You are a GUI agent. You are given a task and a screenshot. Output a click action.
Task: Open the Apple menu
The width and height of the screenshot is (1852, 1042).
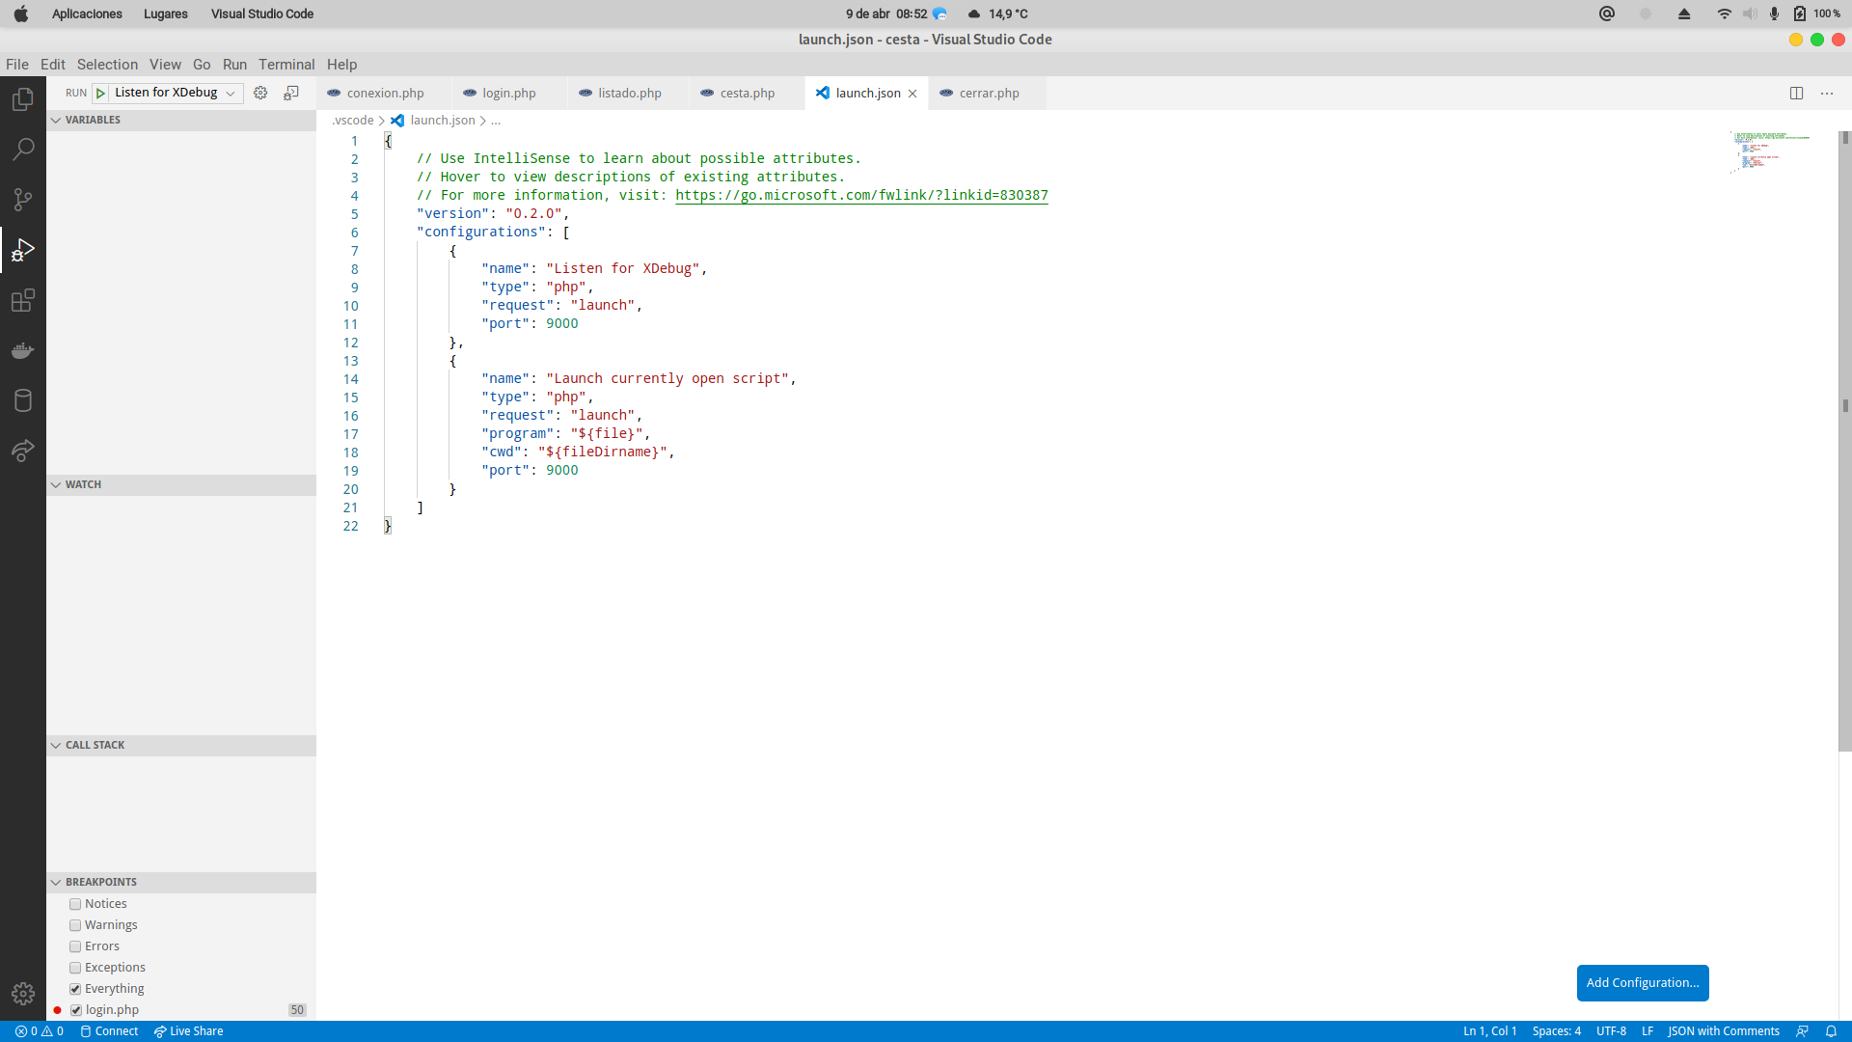tap(21, 14)
